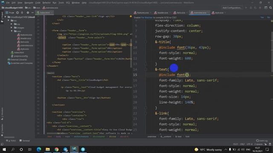Open the Project view dropdown

[x=10, y=13]
